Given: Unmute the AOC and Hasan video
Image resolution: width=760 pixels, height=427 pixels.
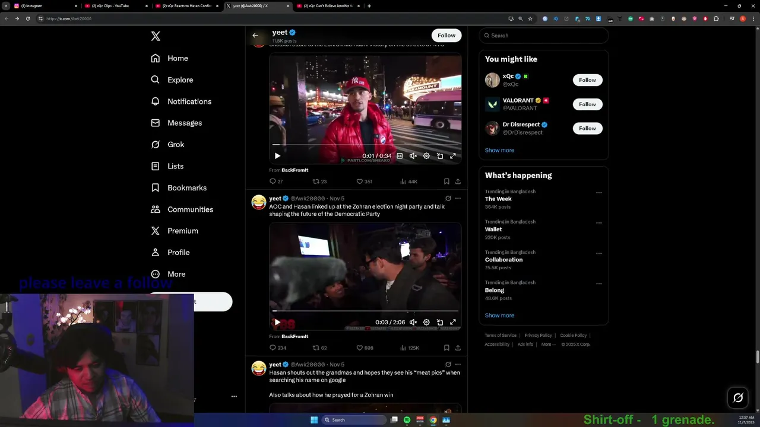Looking at the screenshot, I should point(413,322).
